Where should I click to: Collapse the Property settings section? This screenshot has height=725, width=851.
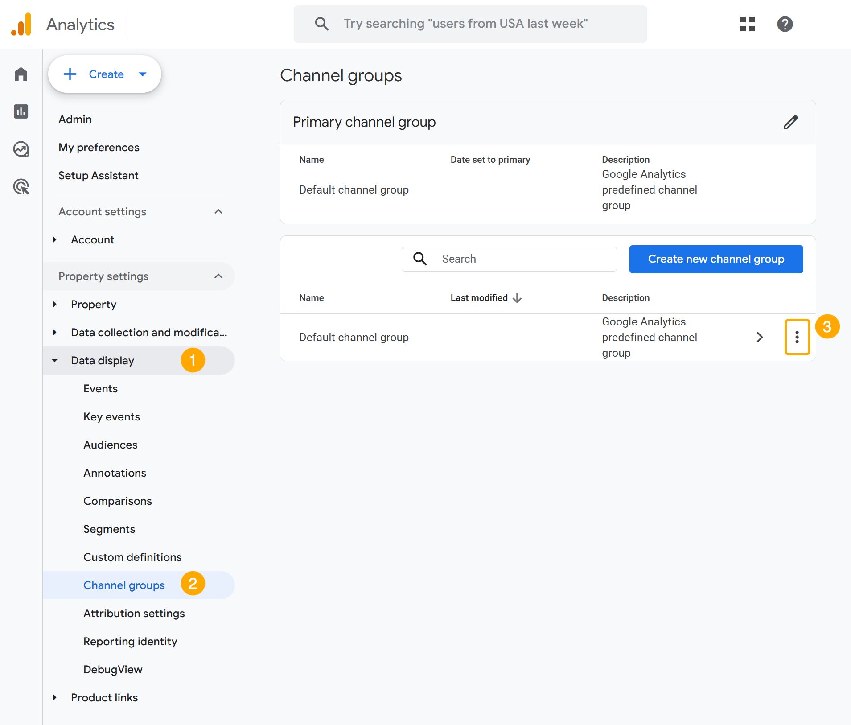tap(218, 276)
